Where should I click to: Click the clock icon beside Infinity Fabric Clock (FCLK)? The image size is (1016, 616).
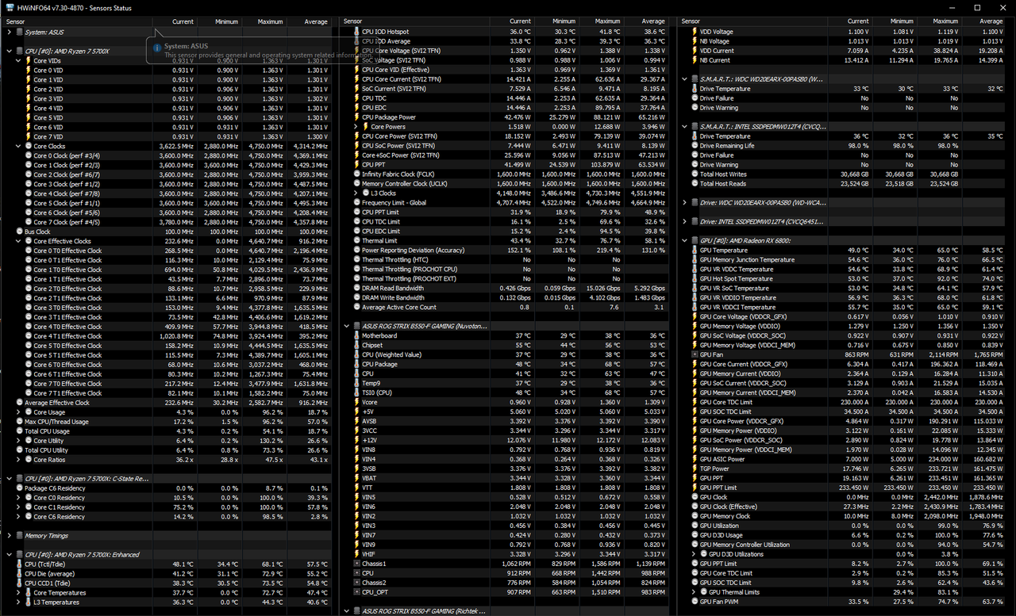tap(356, 174)
